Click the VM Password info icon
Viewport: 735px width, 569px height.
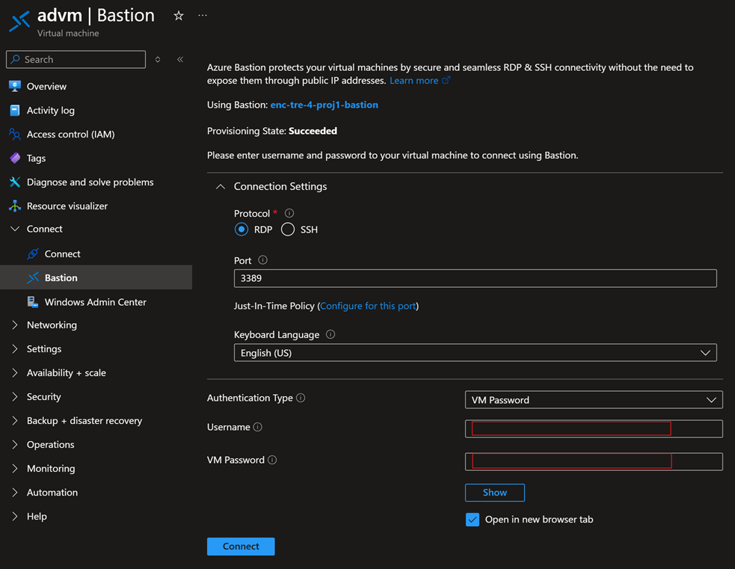point(272,460)
